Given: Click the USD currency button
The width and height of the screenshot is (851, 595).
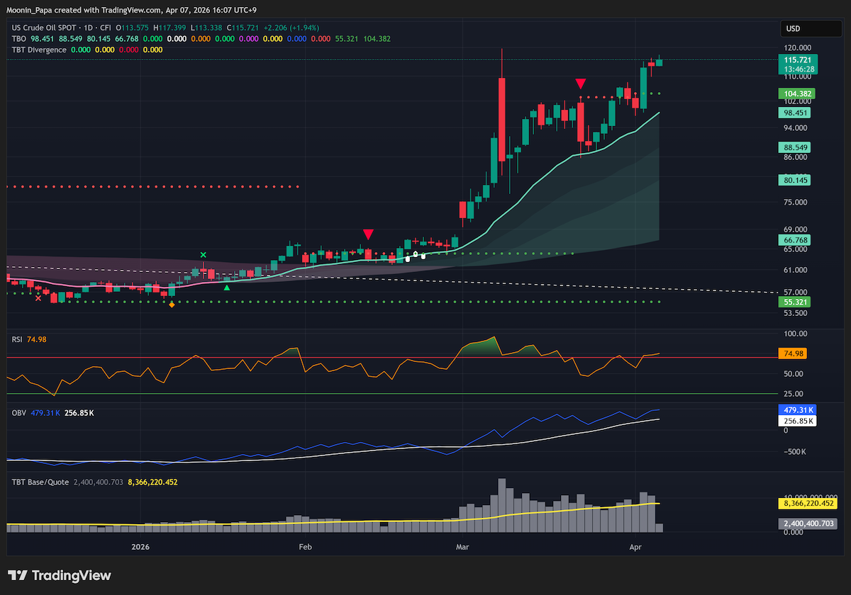Looking at the screenshot, I should point(811,29).
